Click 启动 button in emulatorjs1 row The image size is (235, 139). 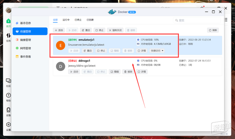[x=74, y=51]
